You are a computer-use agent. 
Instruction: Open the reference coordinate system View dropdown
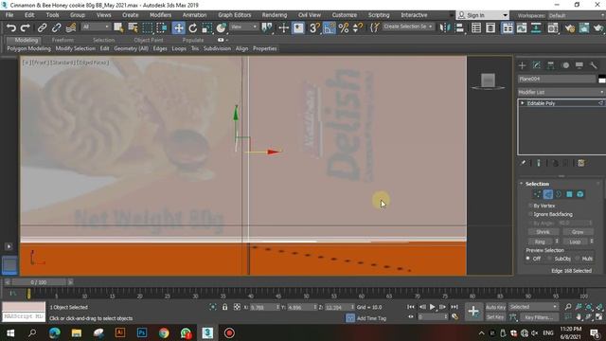click(x=244, y=27)
